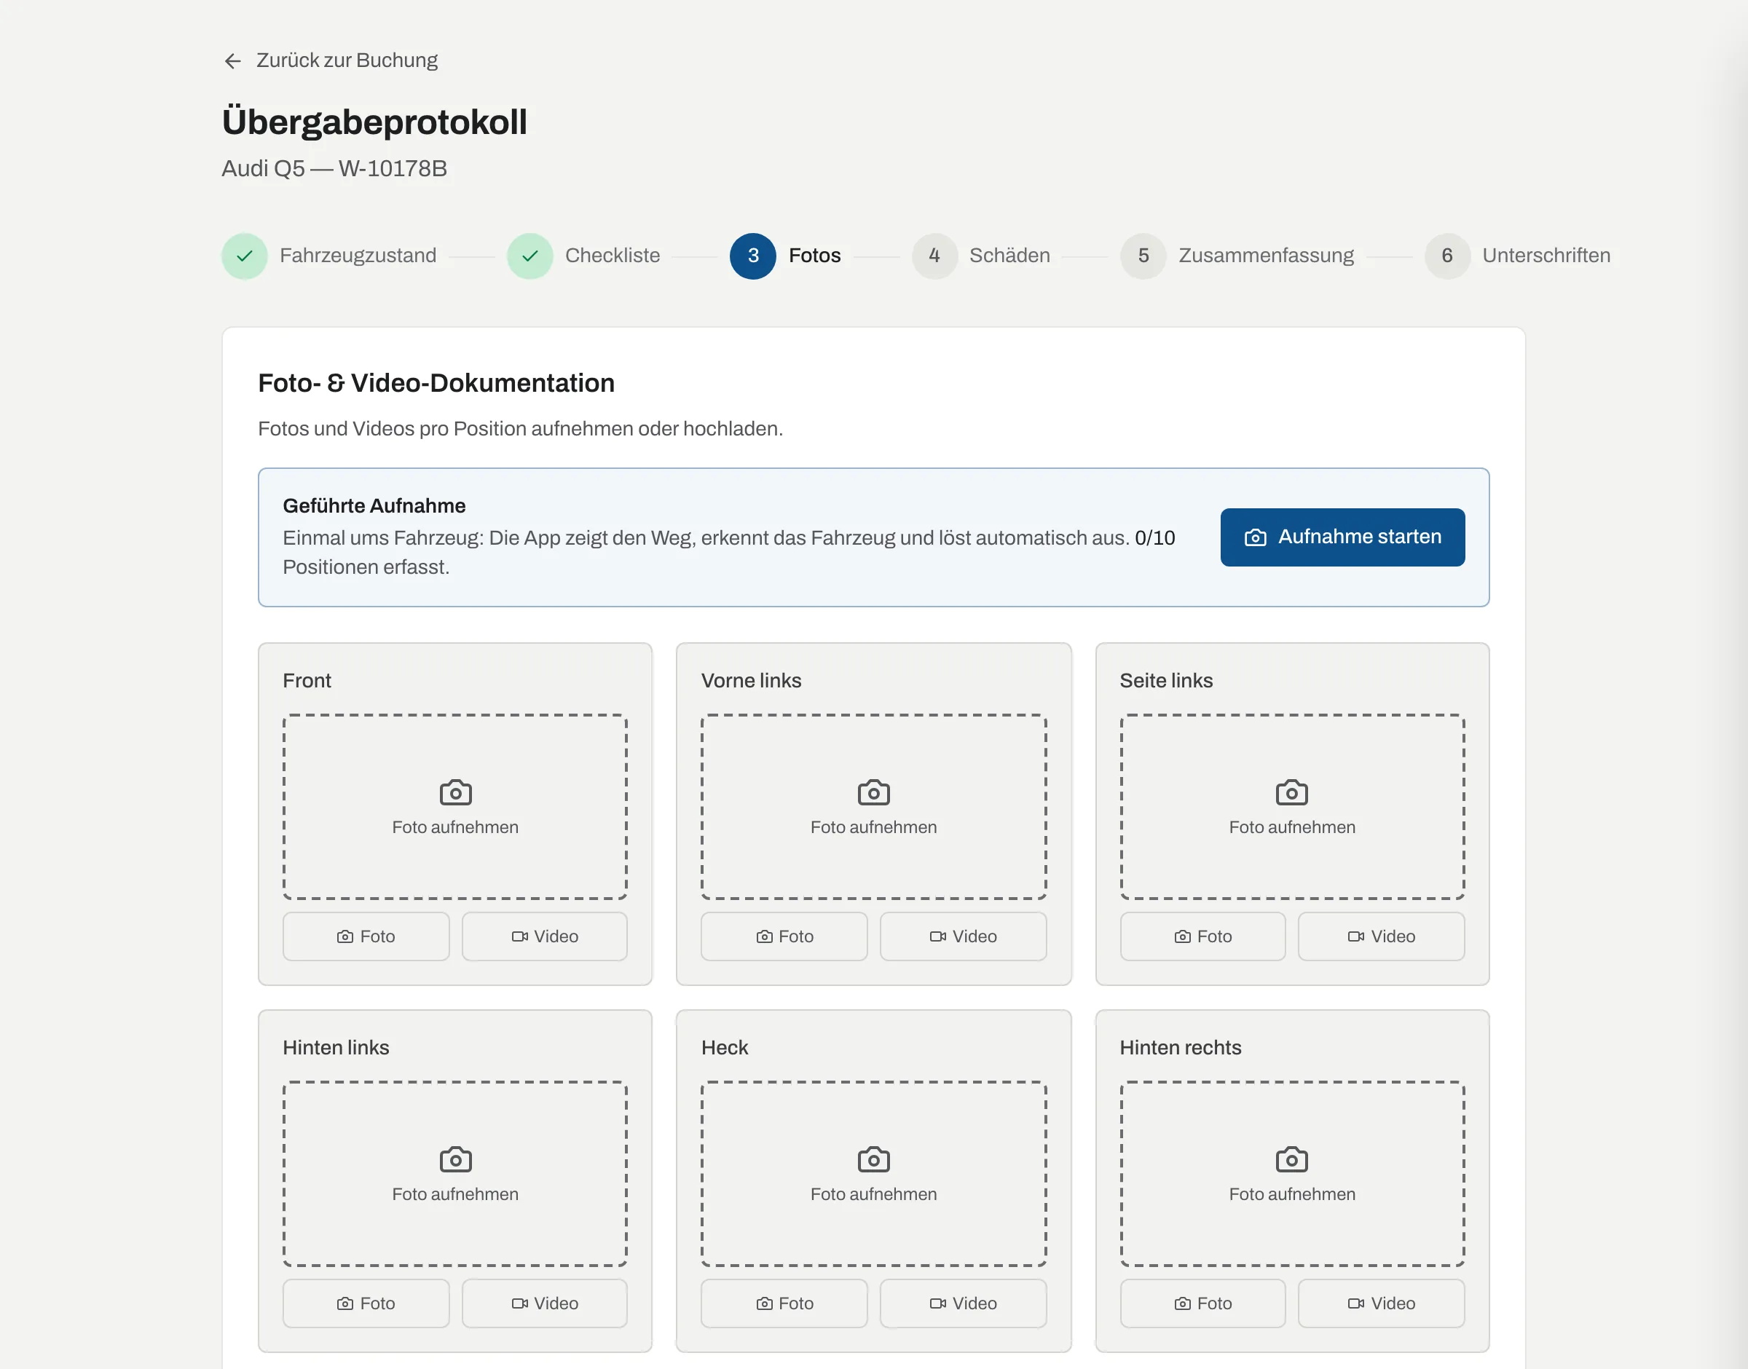Click the vehicle subtitle 'Audi Q5 — W-10178B'
The width and height of the screenshot is (1748, 1369).
point(334,168)
